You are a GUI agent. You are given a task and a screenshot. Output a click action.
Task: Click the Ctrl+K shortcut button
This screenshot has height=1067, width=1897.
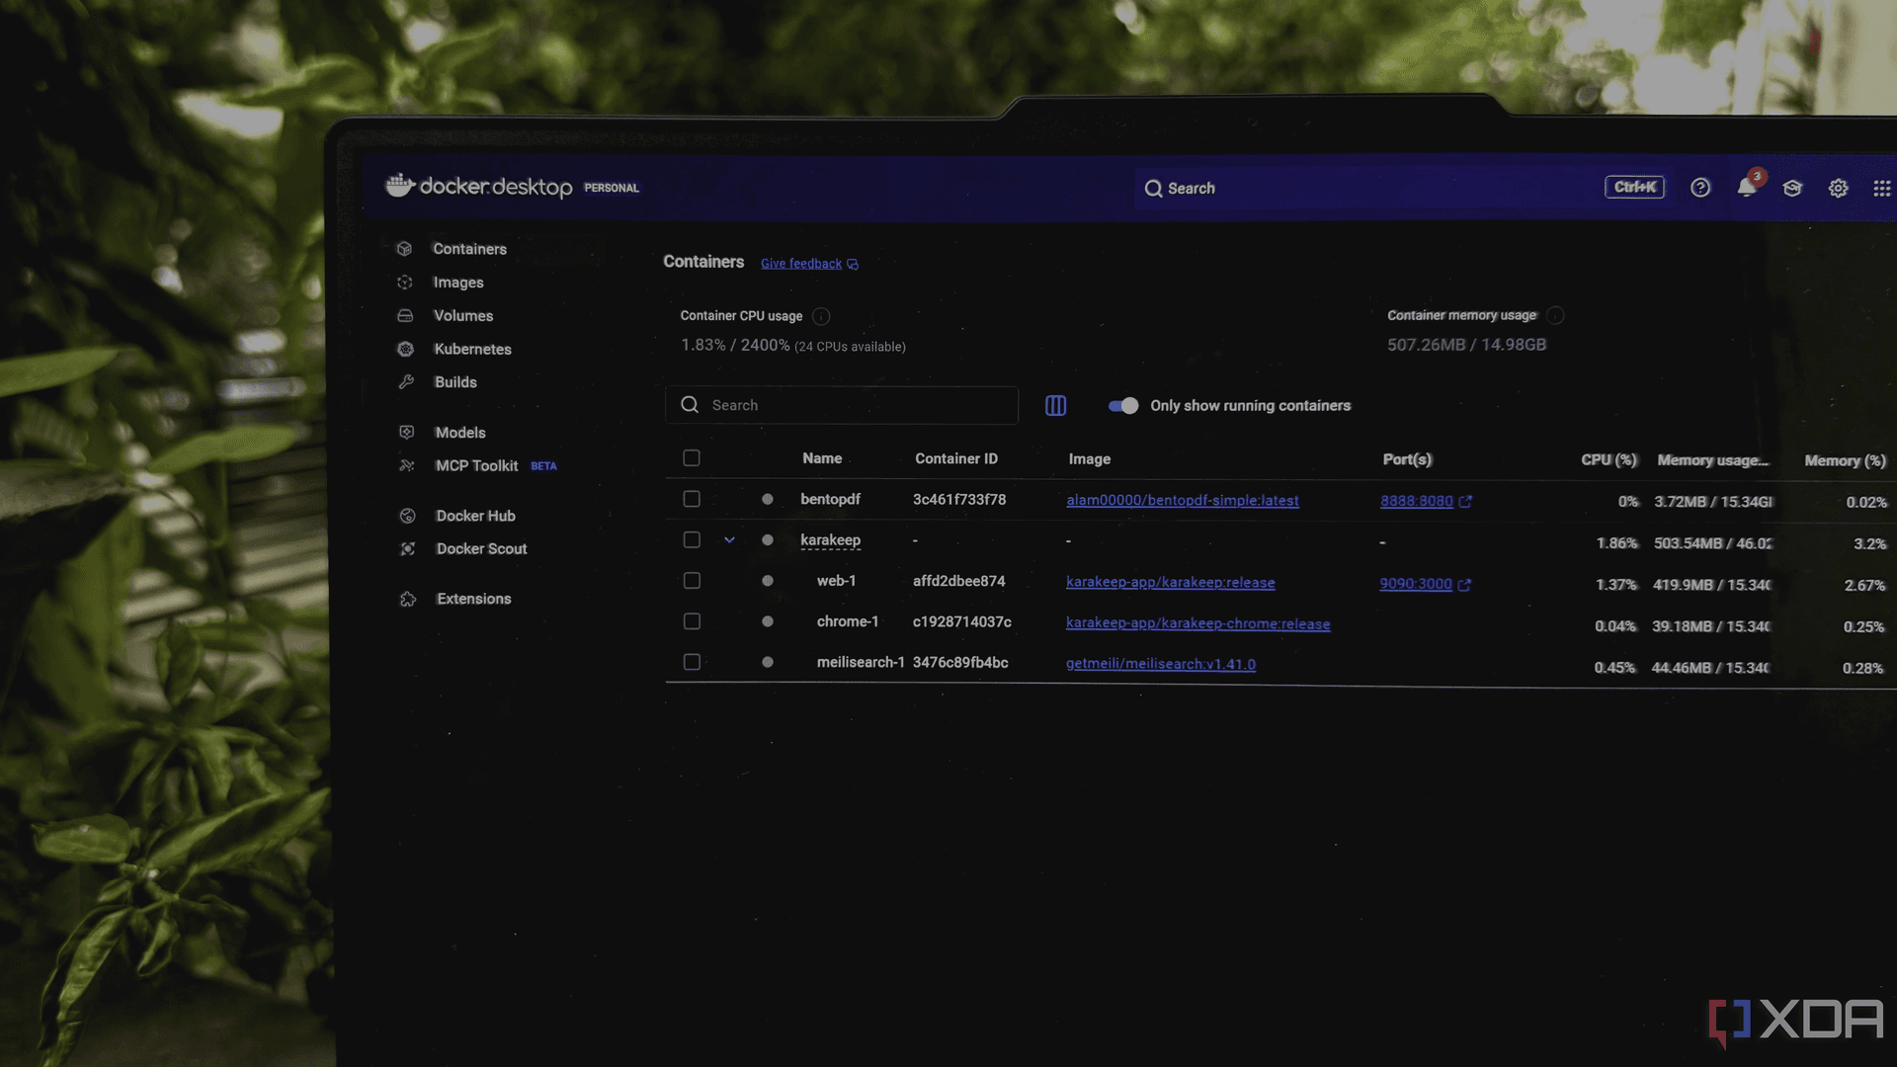tap(1635, 187)
